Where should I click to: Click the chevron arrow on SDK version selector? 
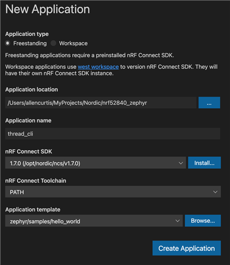(181, 163)
